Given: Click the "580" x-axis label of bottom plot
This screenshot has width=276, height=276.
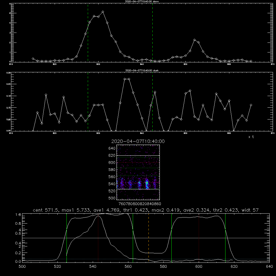Looking at the screenshot, I should tap(163, 266).
